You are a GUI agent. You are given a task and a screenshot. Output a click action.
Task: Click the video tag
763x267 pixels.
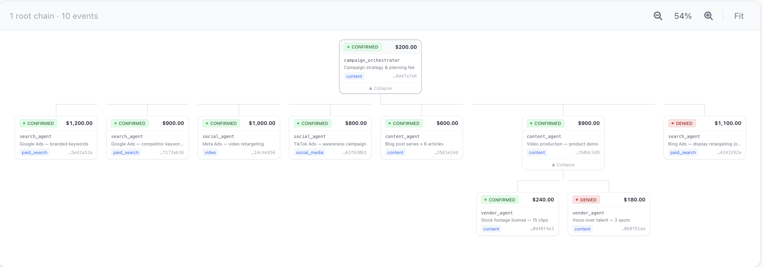tap(210, 153)
